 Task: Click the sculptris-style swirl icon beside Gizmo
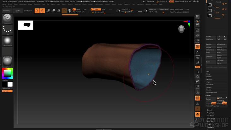69,11
